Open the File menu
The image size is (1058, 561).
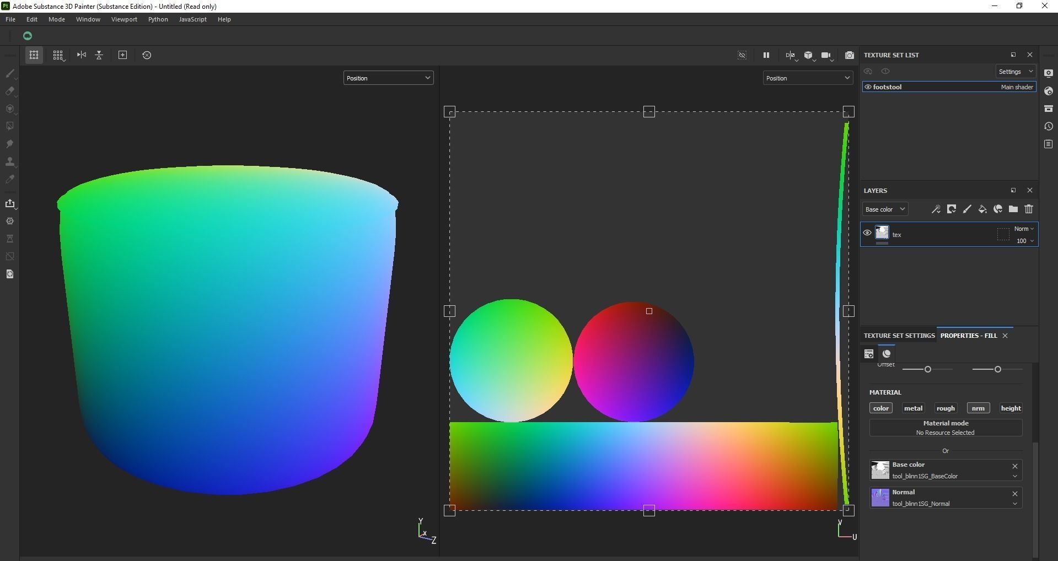click(10, 19)
